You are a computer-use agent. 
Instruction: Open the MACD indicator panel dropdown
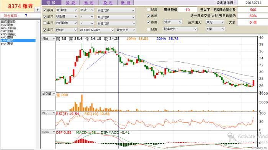pyautogui.click(x=49, y=132)
